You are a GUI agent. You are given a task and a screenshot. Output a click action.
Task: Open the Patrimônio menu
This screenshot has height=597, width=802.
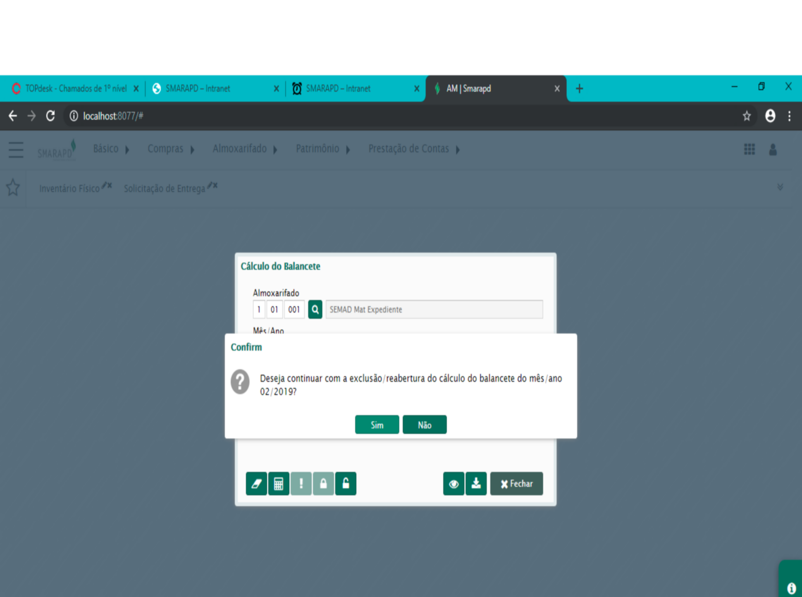[x=323, y=149]
